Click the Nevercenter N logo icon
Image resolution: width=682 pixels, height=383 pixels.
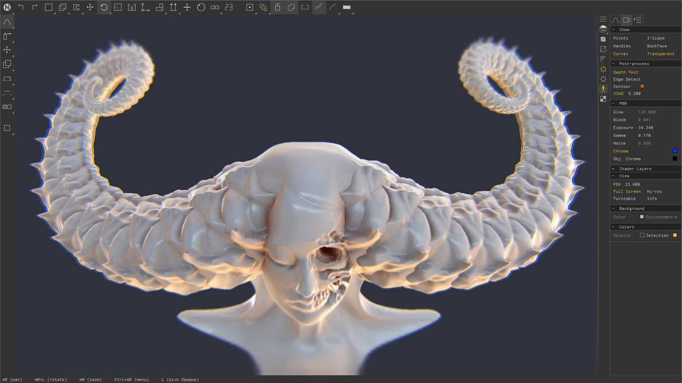tap(7, 7)
